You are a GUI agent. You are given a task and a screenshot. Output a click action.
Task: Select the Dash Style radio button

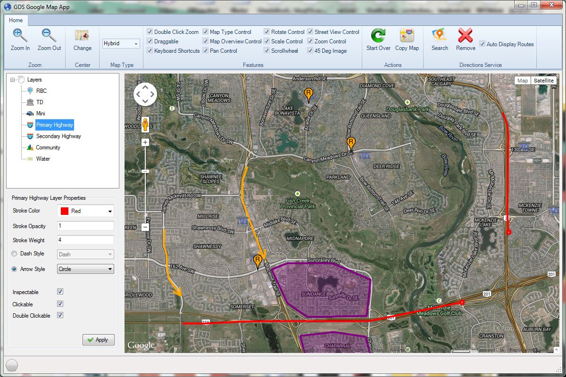click(14, 254)
